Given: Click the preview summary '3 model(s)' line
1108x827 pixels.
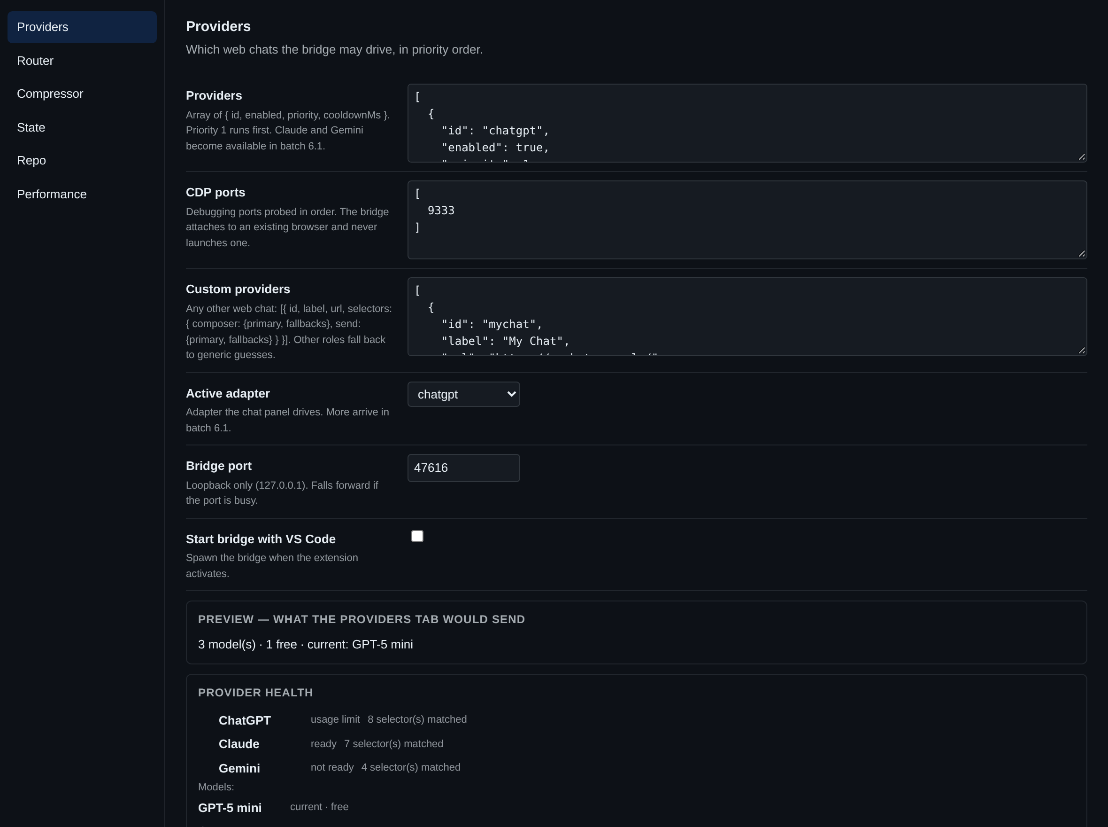Looking at the screenshot, I should click(306, 644).
